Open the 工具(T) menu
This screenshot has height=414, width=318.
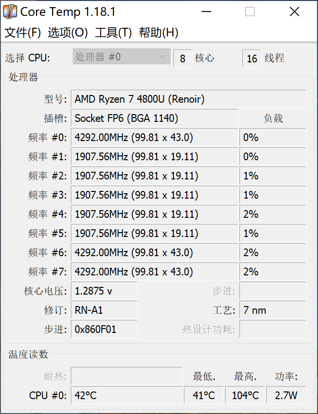coord(113,33)
